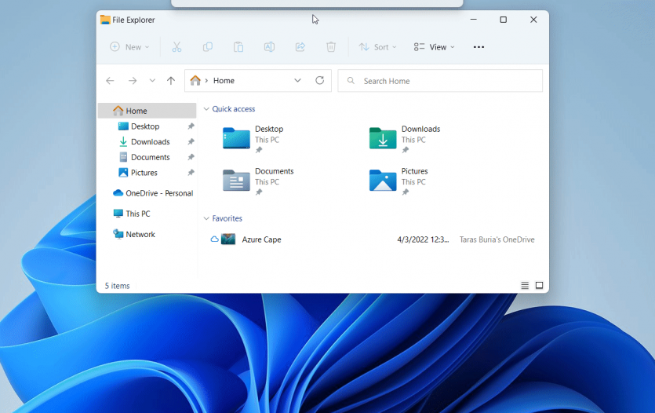Image resolution: width=655 pixels, height=413 pixels.
Task: Click the Delete trash can icon
Action: (331, 47)
